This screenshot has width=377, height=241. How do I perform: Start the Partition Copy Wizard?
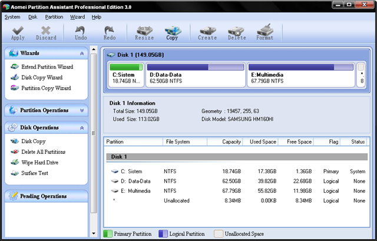46,88
